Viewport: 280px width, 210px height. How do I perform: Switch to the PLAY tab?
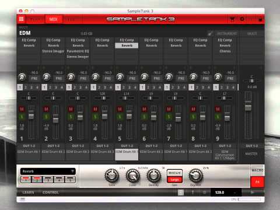point(35,19)
